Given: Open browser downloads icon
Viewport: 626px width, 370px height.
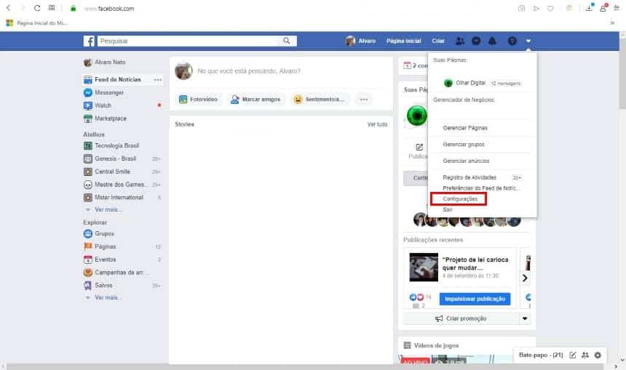Looking at the screenshot, I should point(590,7).
